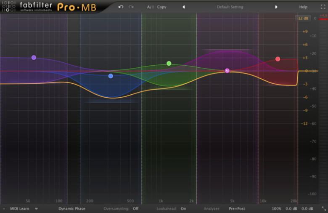Screen dimensions: 328x213
Task: Click the -12 gain scale label
Action: point(304,123)
